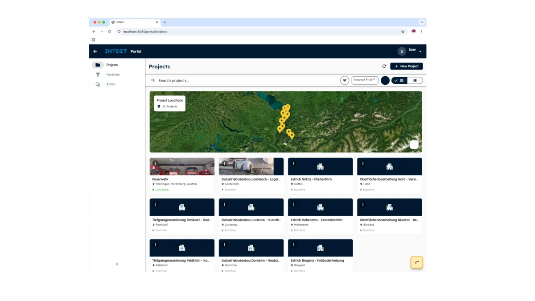Click the INTECT logo
The width and height of the screenshot is (535, 301).
tap(116, 51)
